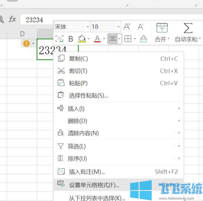Expand the arrow next to 清除内容(N)

click(x=179, y=133)
